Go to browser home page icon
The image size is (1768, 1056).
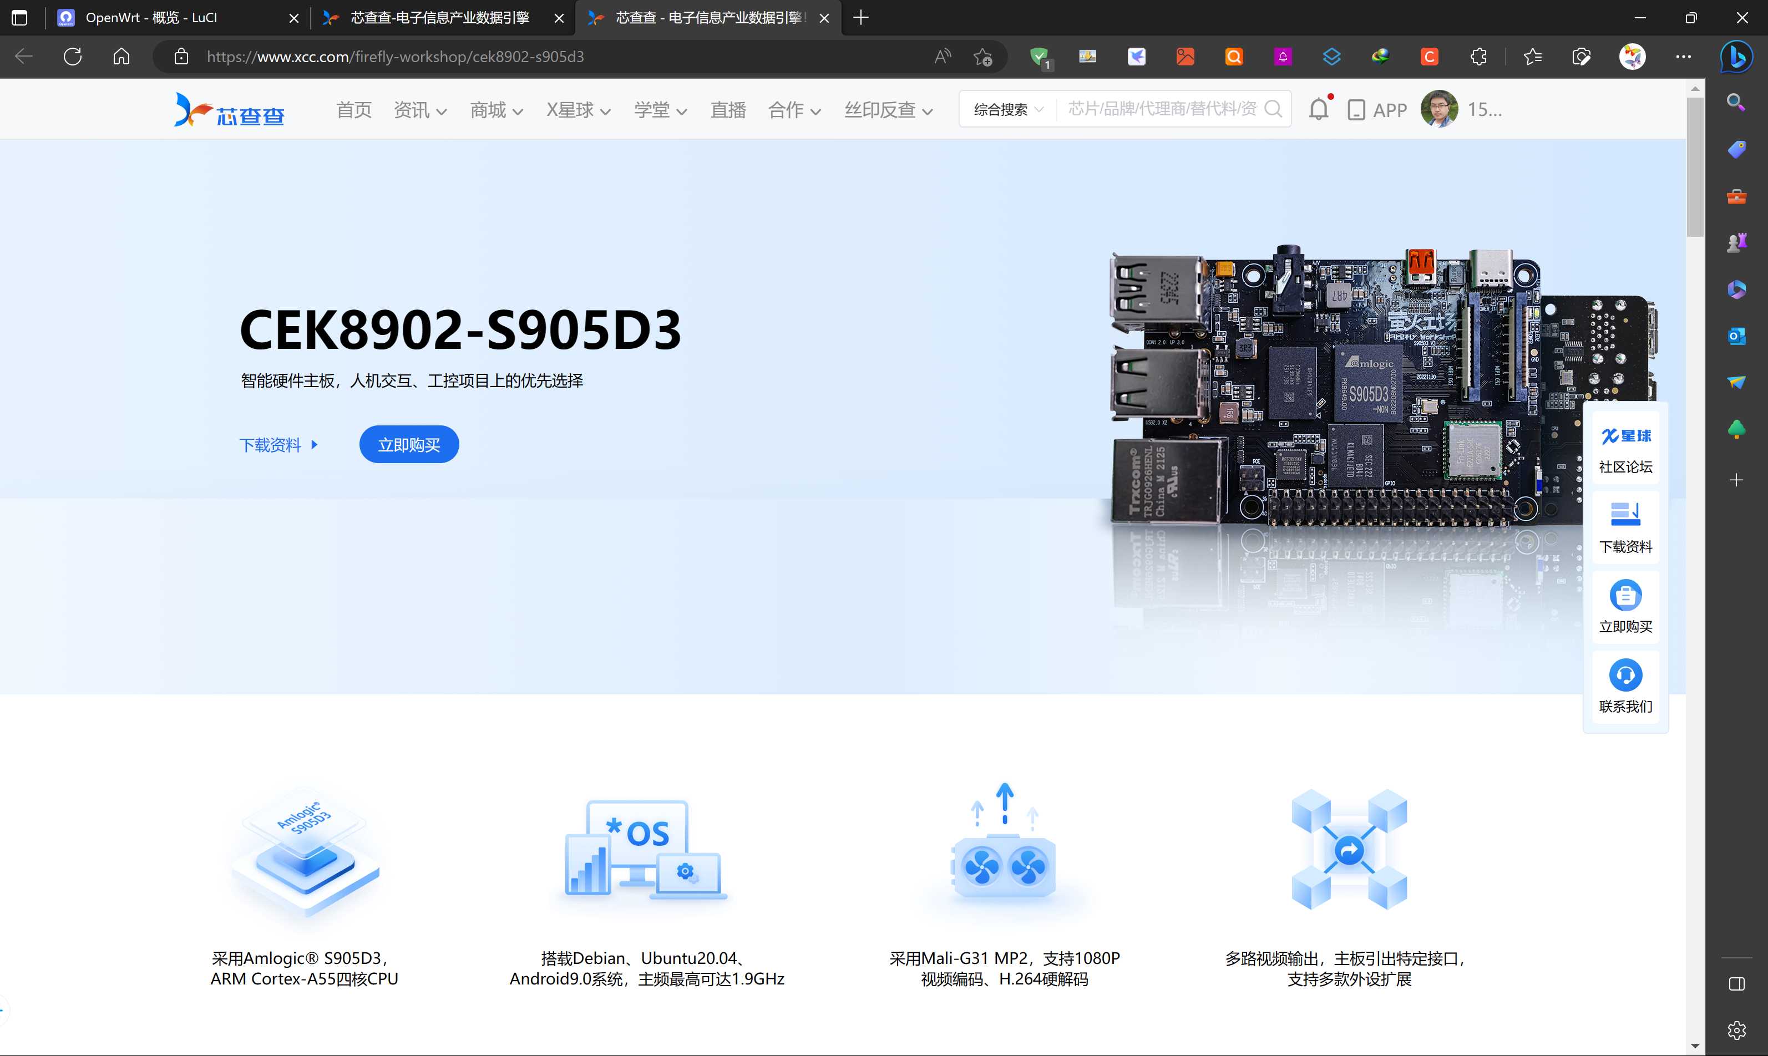pos(121,56)
